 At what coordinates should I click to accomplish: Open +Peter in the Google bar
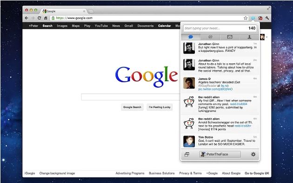[33, 26]
